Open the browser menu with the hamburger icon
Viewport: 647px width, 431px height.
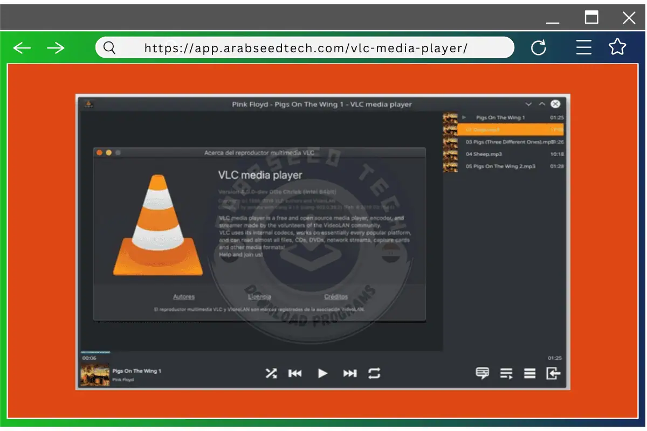click(x=584, y=47)
